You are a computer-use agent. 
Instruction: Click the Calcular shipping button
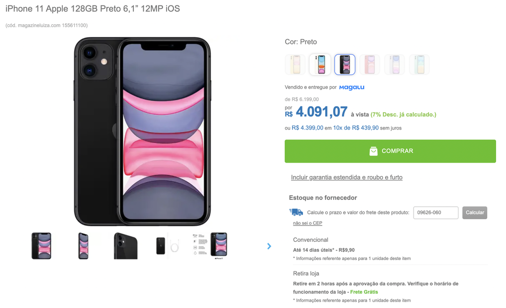[475, 213]
